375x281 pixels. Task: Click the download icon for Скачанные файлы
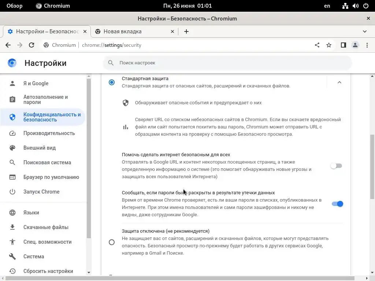(12, 227)
